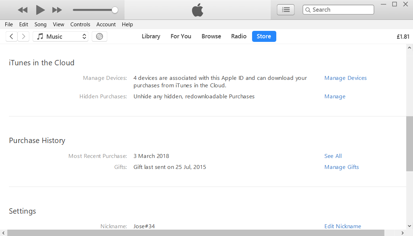Click the iTunes in the Cloud heading
The width and height of the screenshot is (413, 236).
point(42,63)
